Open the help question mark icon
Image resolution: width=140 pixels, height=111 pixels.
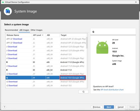pos(4,107)
